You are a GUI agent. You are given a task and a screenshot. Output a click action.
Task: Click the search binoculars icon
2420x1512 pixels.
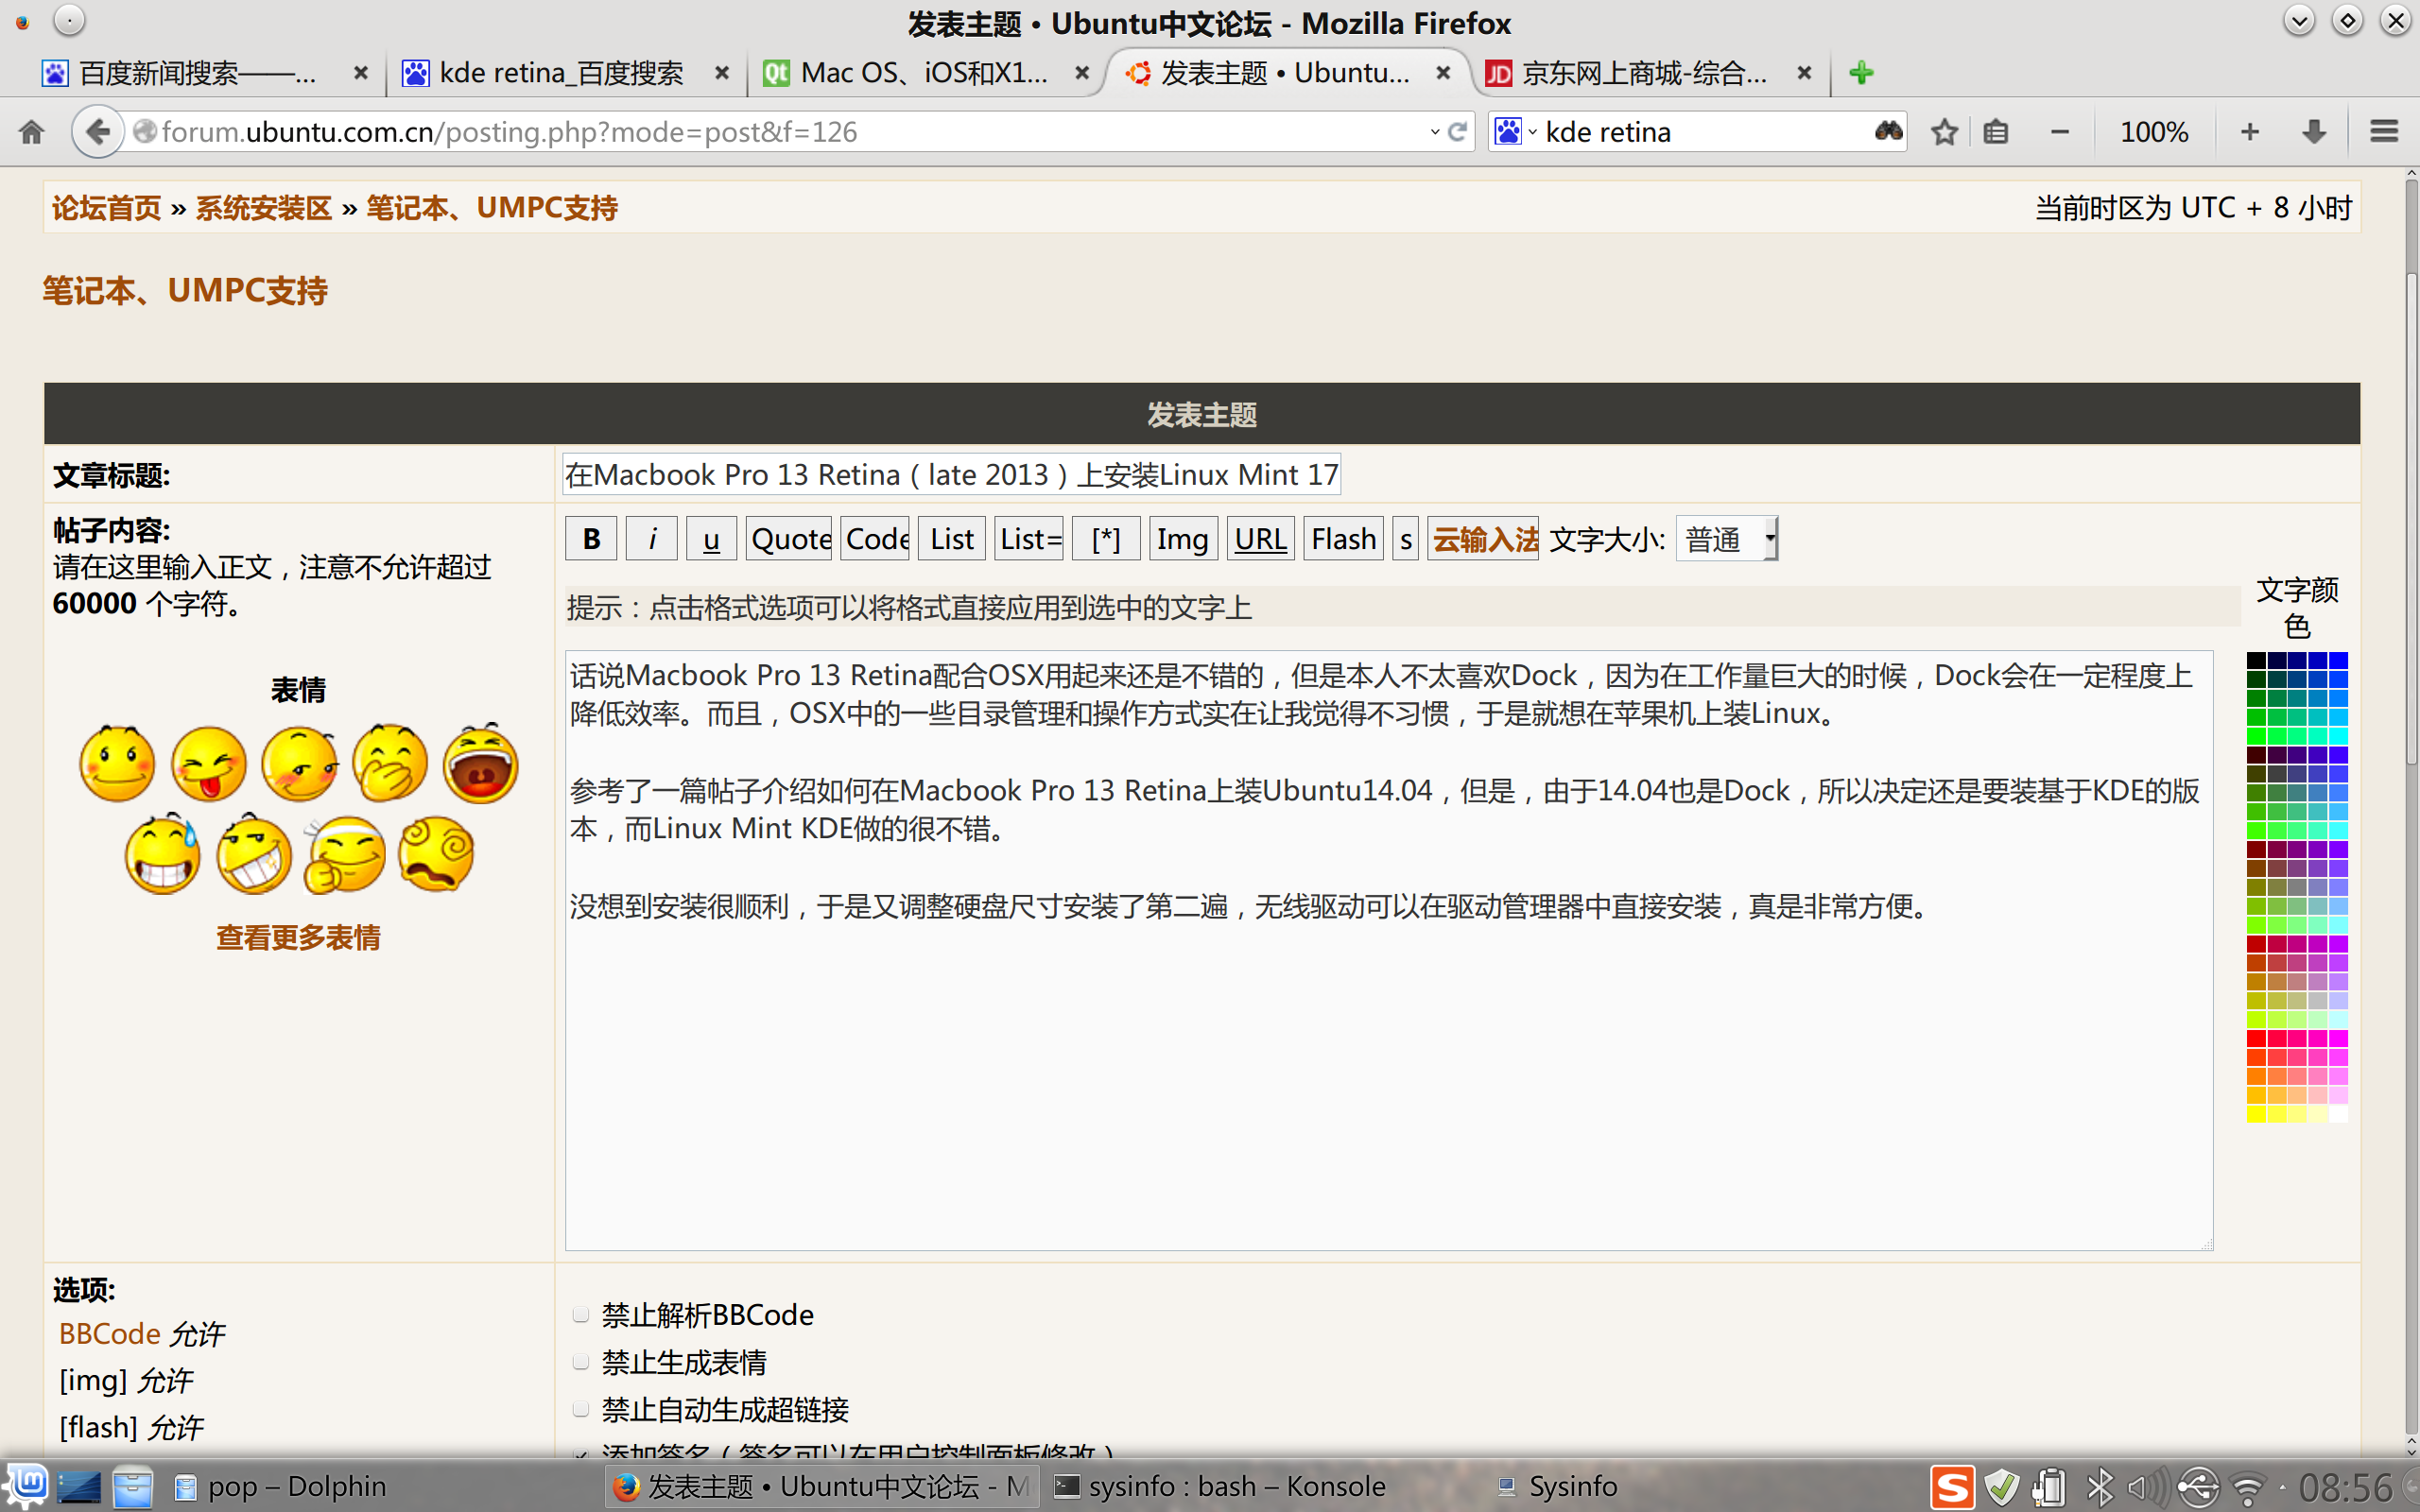[x=1887, y=131]
